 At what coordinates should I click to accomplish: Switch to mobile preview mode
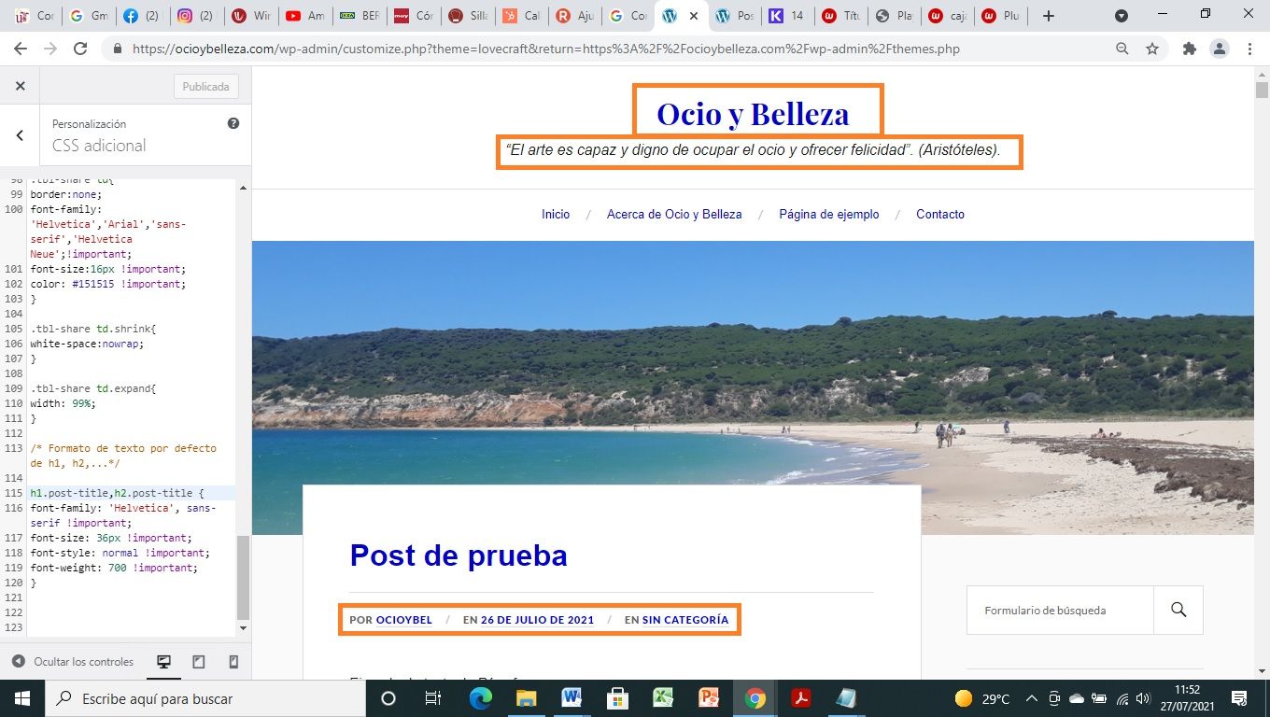point(233,662)
